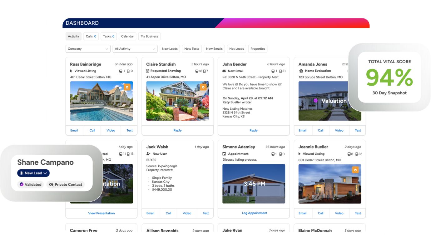
Task: Click the new user icon on Jack Walsh's card
Action: 147,153
